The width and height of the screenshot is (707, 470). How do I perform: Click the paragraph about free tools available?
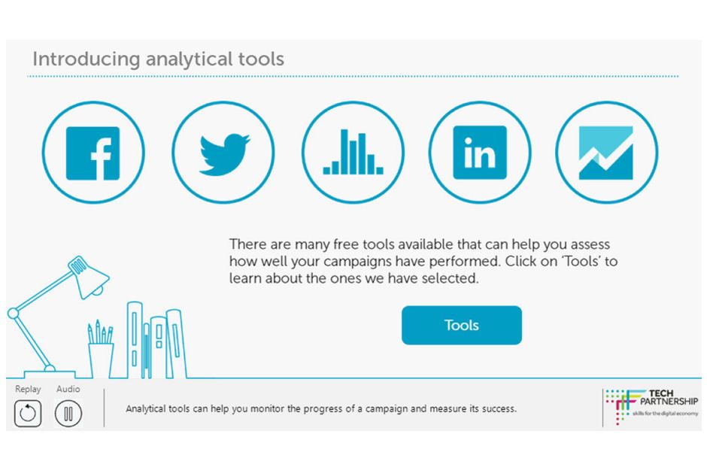[x=423, y=262]
